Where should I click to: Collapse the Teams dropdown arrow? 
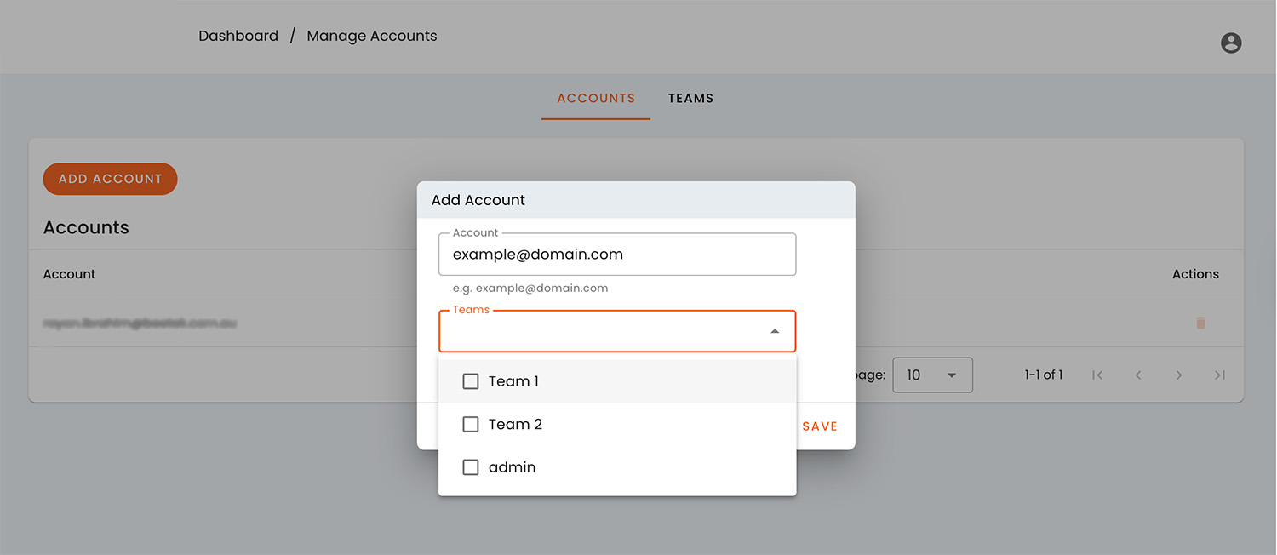774,330
